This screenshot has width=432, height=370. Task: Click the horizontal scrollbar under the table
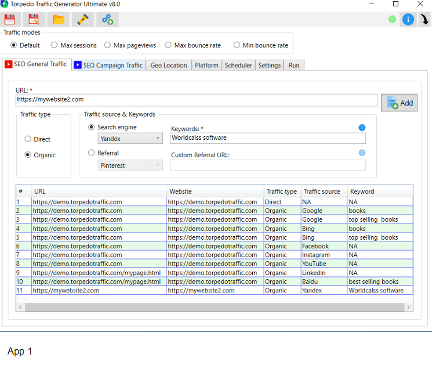coord(214,307)
